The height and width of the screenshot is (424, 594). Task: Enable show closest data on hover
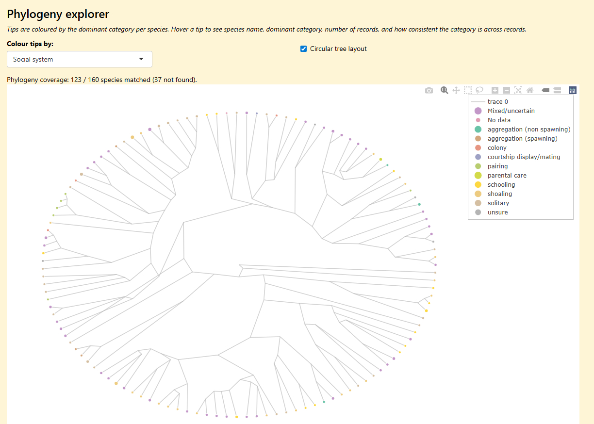(x=545, y=90)
